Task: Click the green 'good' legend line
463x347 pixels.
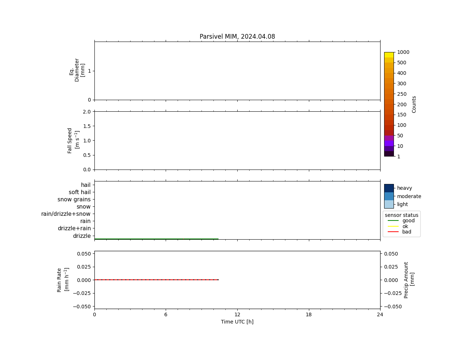Action: click(x=393, y=220)
